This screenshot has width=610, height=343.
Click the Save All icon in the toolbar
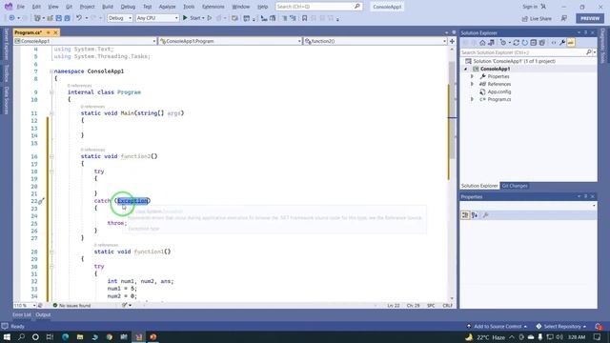pyautogui.click(x=68, y=18)
